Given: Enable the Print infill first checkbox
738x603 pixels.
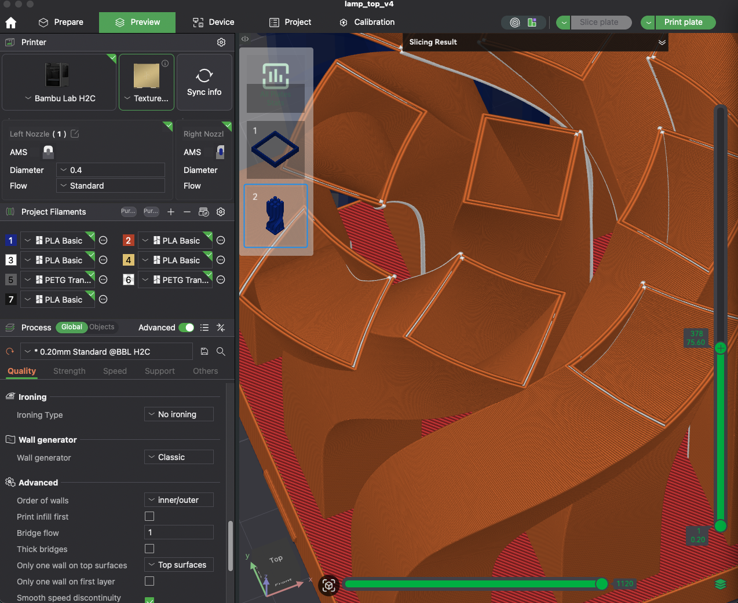Looking at the screenshot, I should (x=149, y=516).
